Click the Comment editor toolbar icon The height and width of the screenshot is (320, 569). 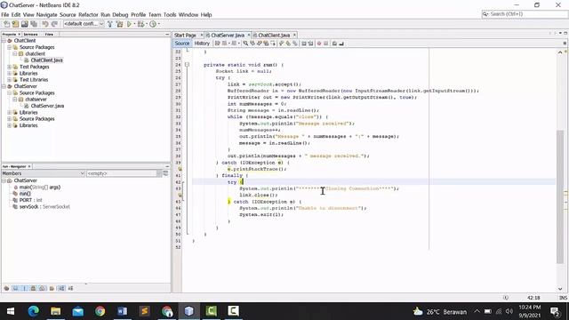tap(334, 44)
